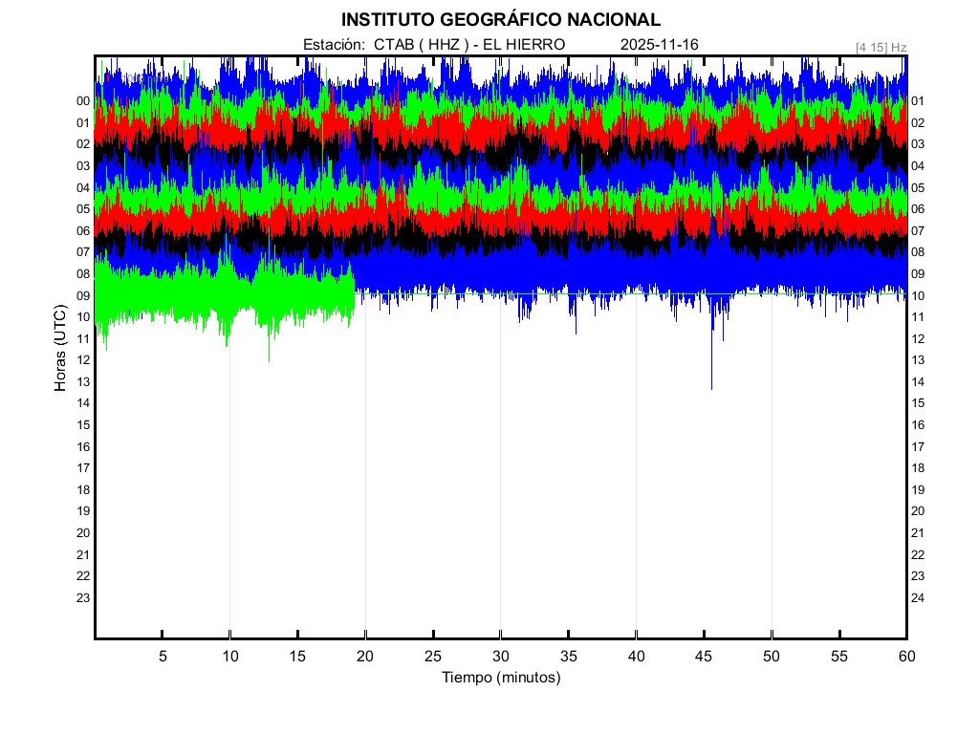Viewport: 979px width, 734px height.
Task: Click hour label 14 on the left axis
Action: point(83,403)
